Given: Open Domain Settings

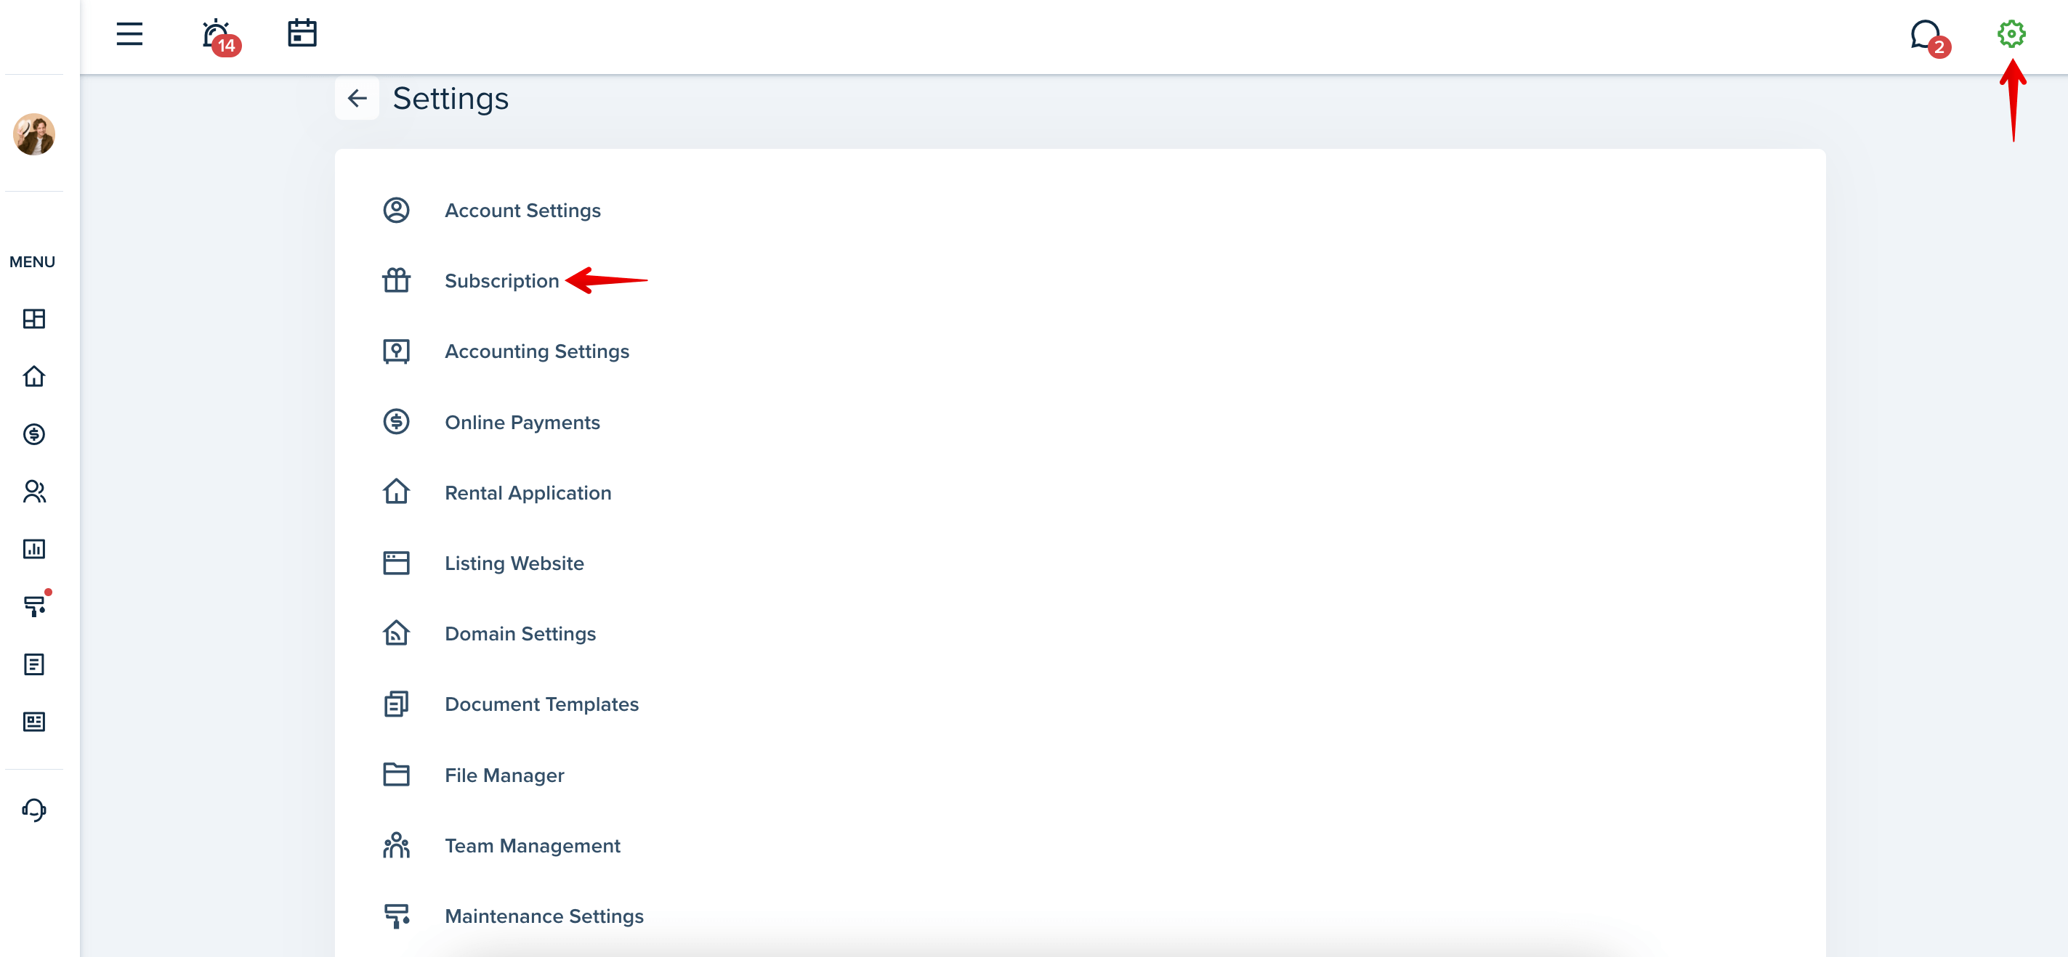Looking at the screenshot, I should [x=520, y=635].
